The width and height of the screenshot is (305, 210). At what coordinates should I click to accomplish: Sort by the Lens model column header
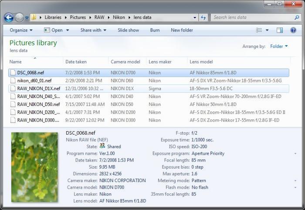201,62
